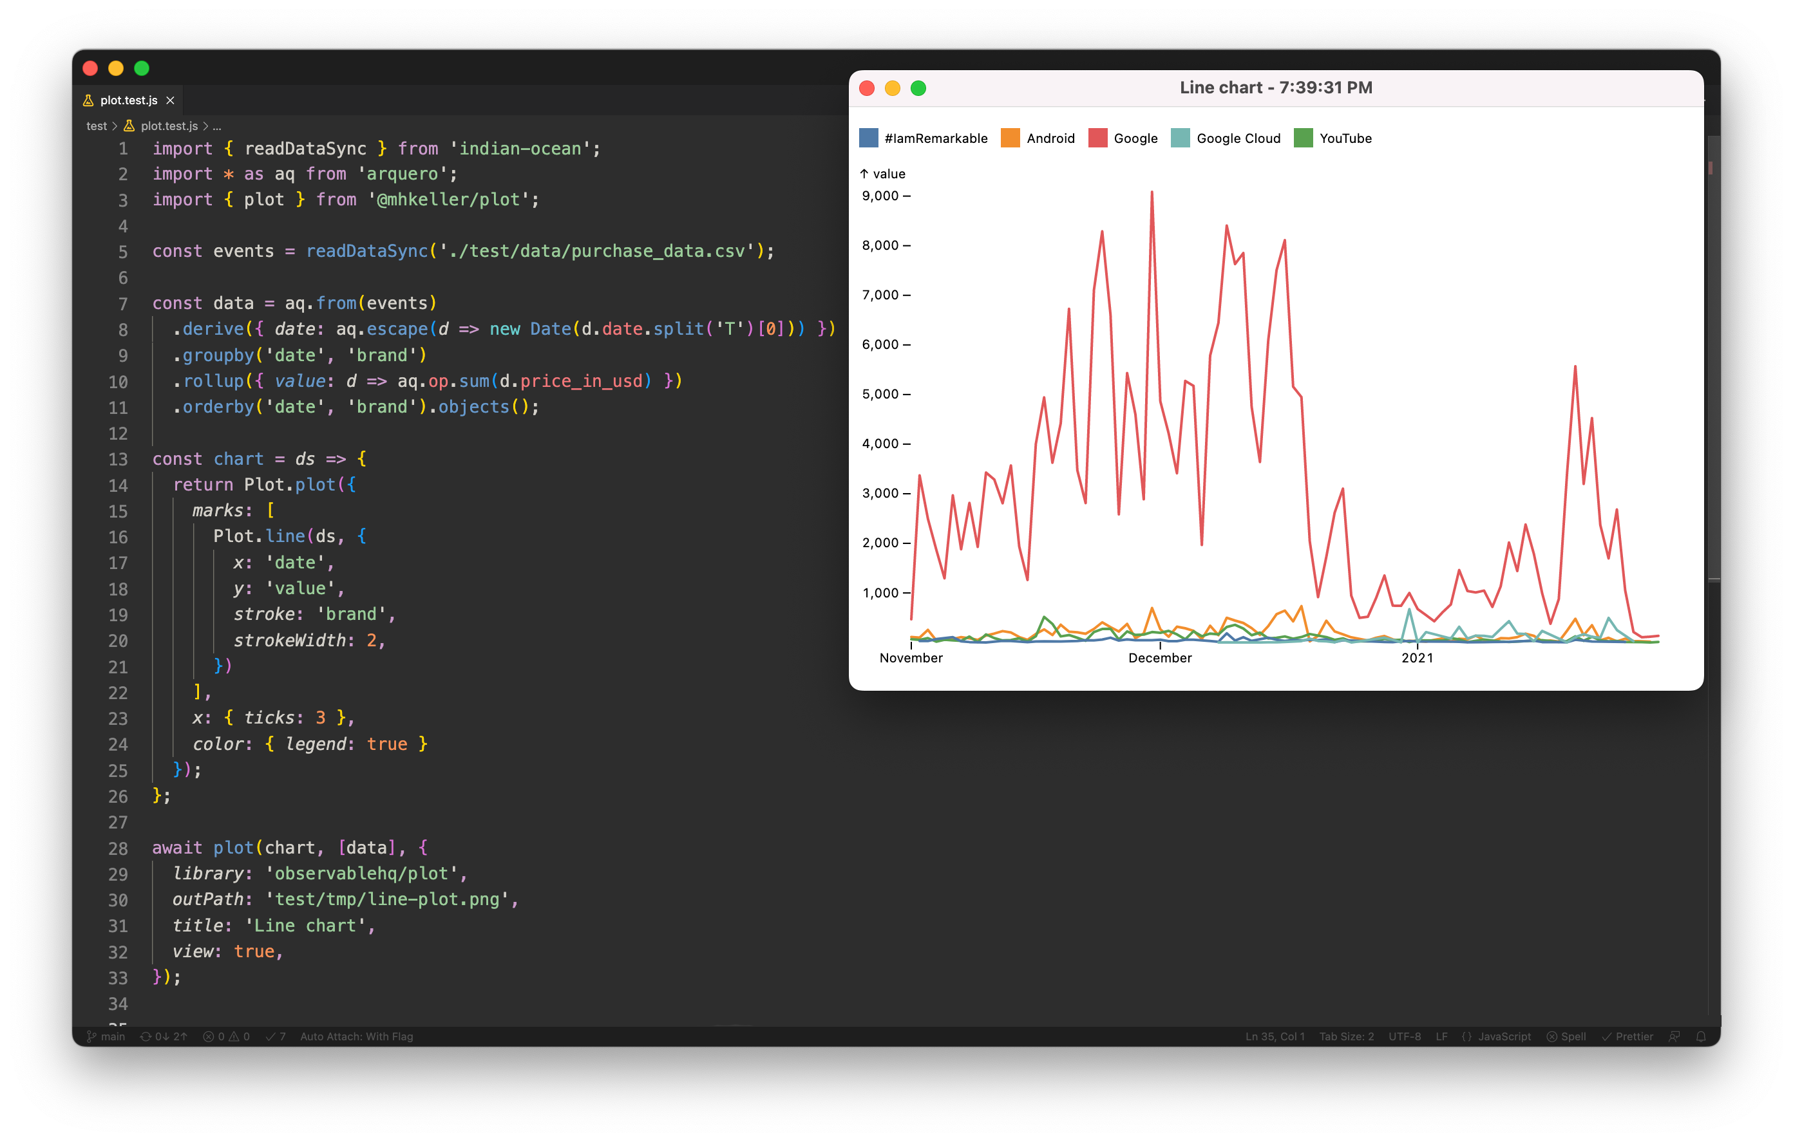Close the plot.test.js editor tab

pyautogui.click(x=171, y=100)
